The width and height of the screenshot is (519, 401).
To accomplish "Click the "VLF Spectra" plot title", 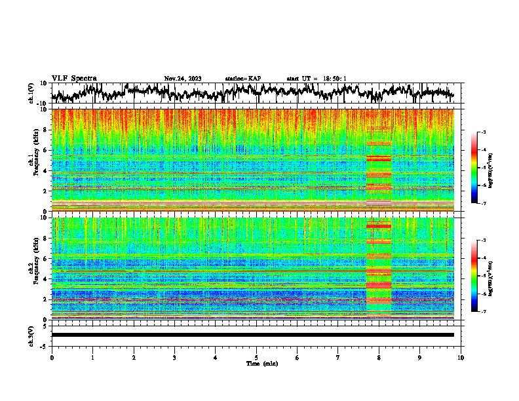I will (74, 79).
